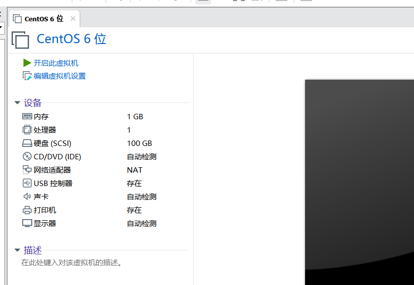The image size is (414, 285).
Task: Click the memory value 1 GB
Action: [x=135, y=117]
